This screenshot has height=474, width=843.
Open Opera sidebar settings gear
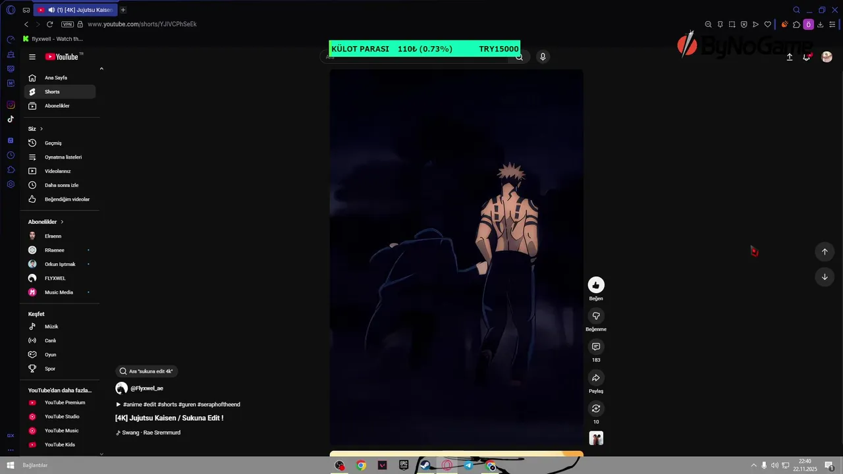[x=11, y=184]
